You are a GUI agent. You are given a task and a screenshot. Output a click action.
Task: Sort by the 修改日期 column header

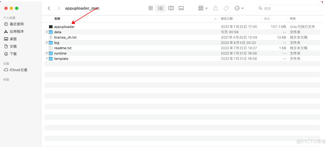click(x=227, y=19)
